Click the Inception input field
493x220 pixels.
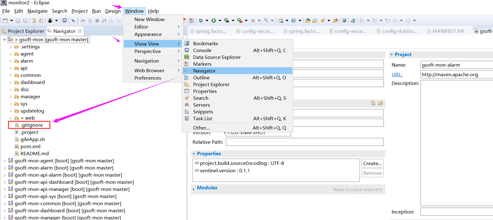[457, 212]
